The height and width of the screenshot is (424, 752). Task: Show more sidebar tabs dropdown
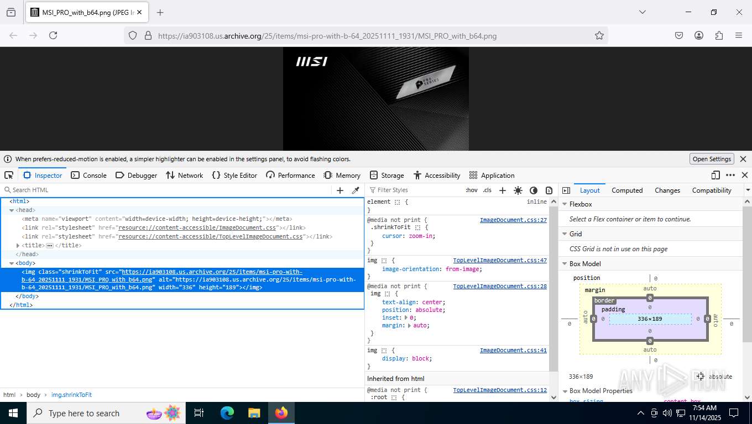748,190
